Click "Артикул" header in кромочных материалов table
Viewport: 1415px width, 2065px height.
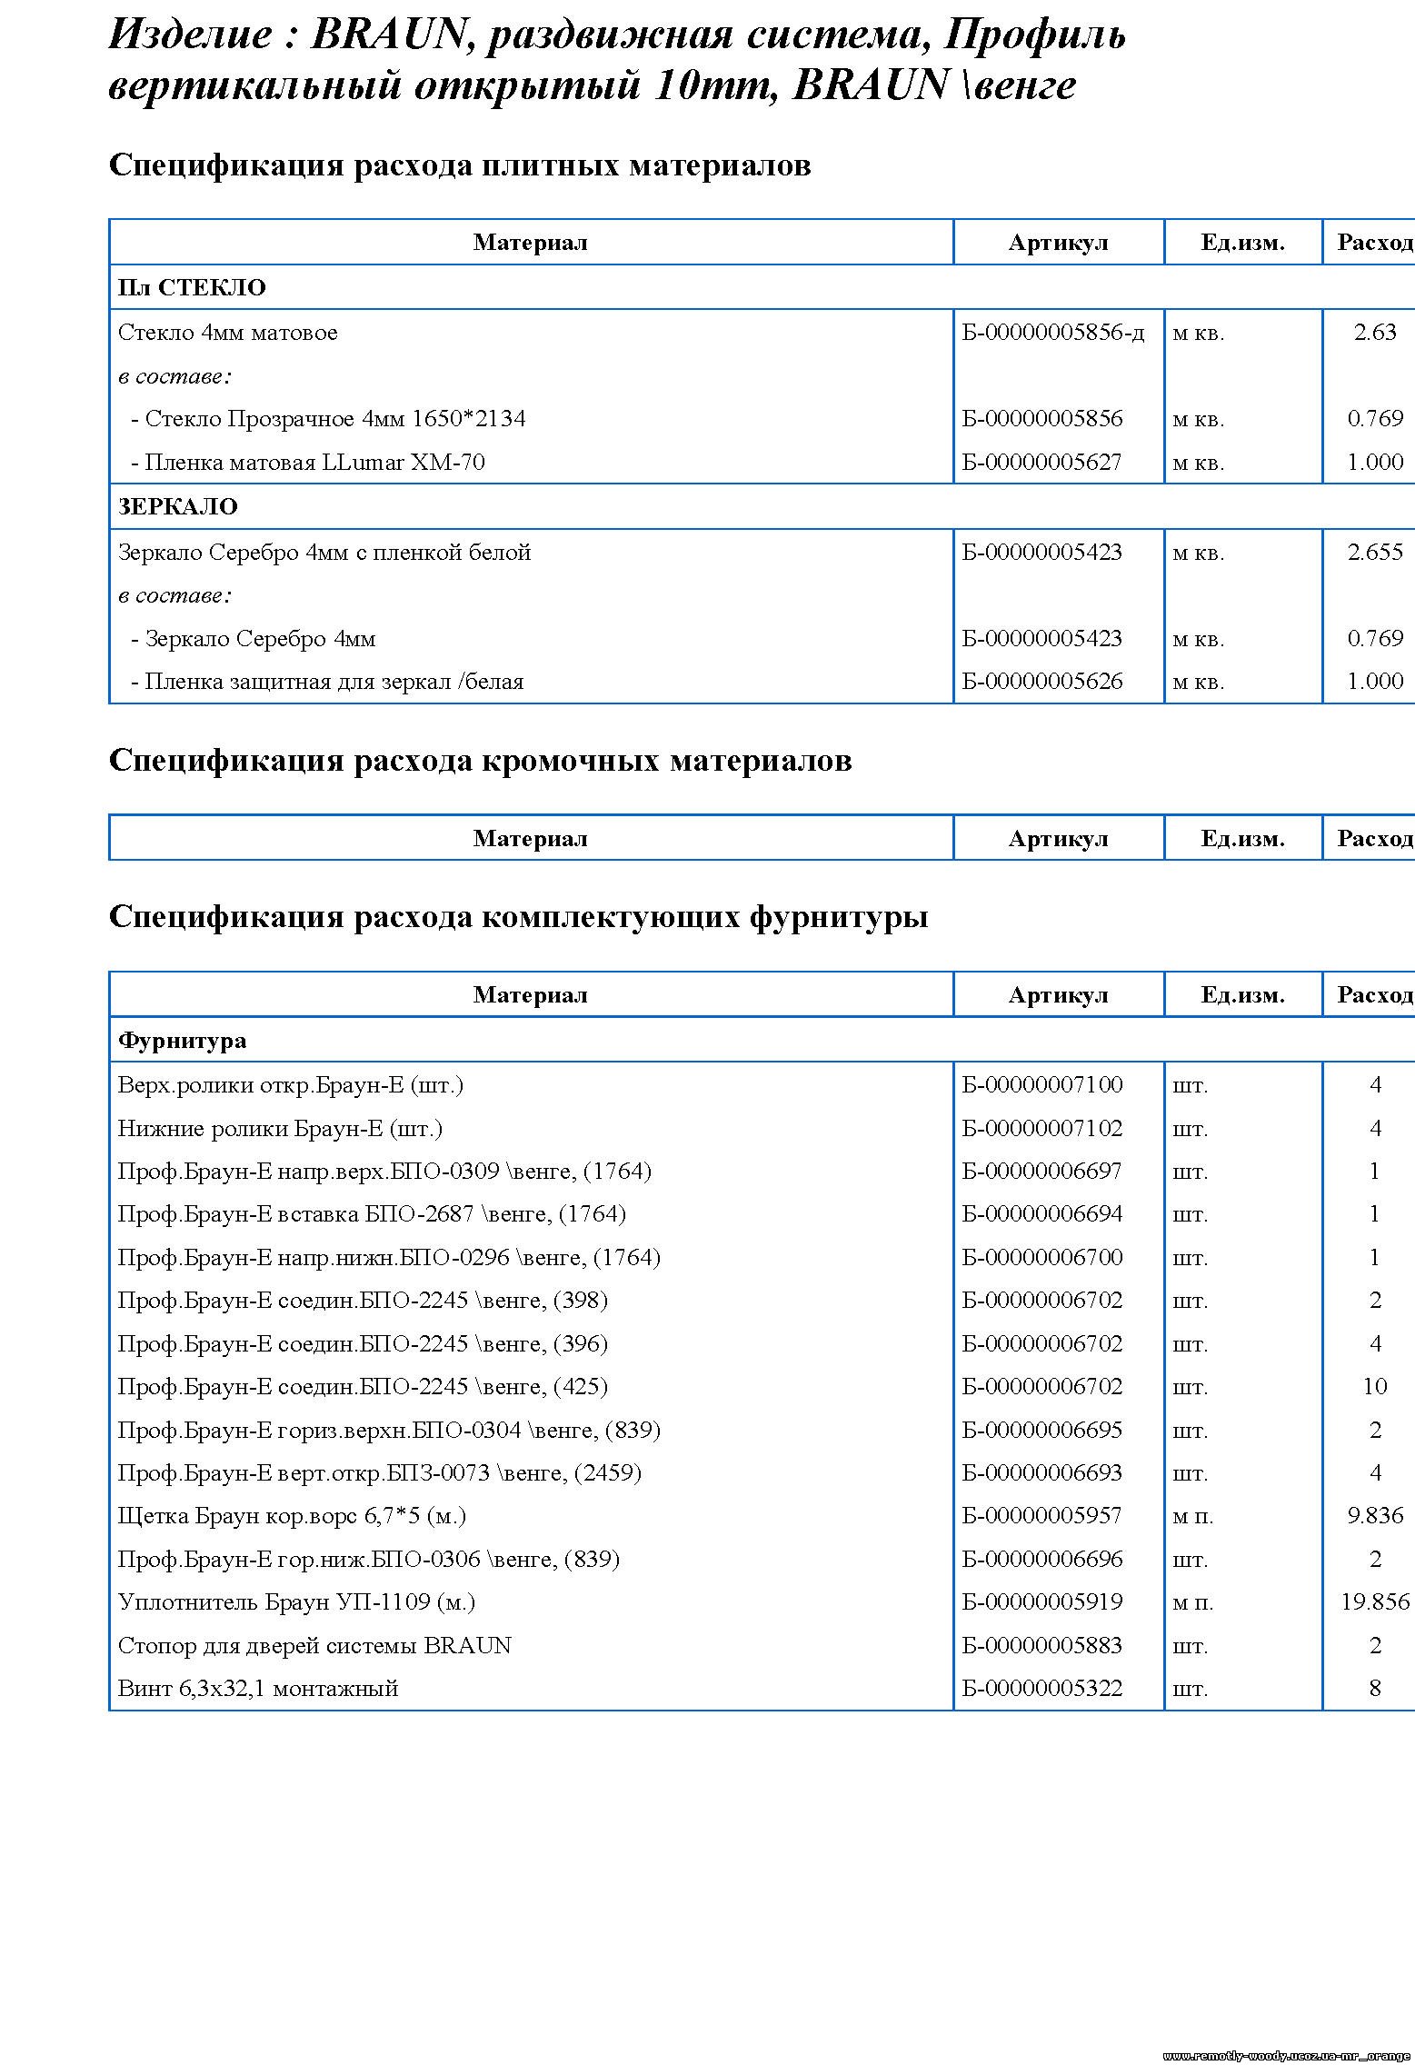pos(1059,838)
